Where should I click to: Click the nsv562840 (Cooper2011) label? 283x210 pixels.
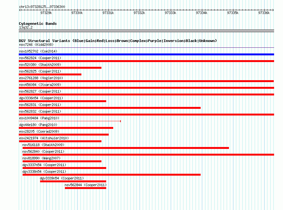(x=43, y=151)
